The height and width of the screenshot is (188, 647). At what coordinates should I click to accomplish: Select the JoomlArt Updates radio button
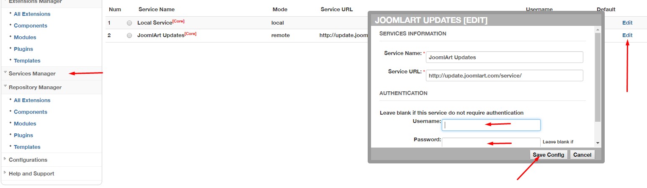point(129,36)
